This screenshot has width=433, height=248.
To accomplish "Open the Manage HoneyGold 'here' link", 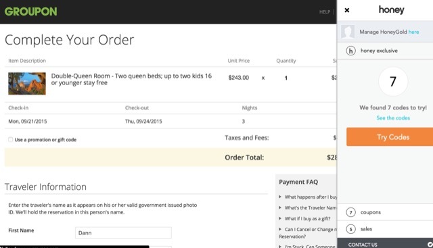I will click(413, 32).
